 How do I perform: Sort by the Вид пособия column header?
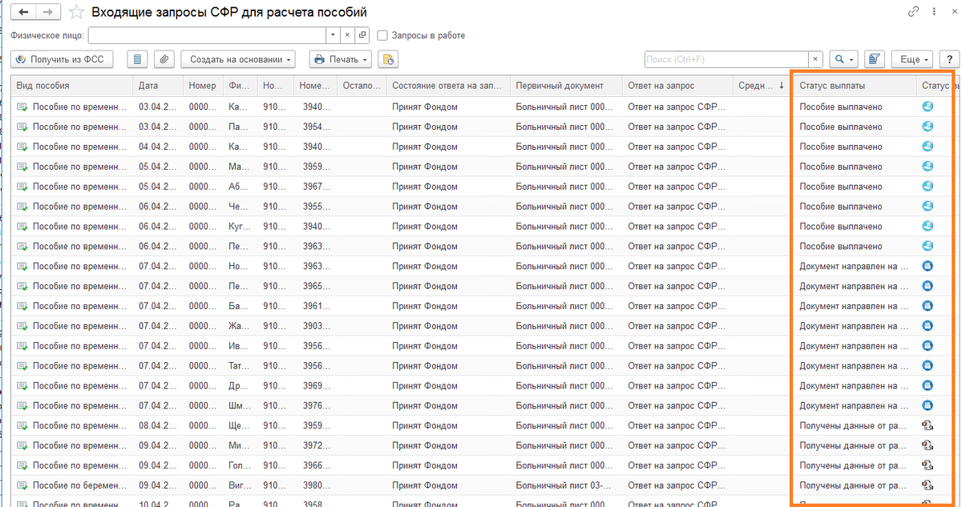pyautogui.click(x=71, y=86)
